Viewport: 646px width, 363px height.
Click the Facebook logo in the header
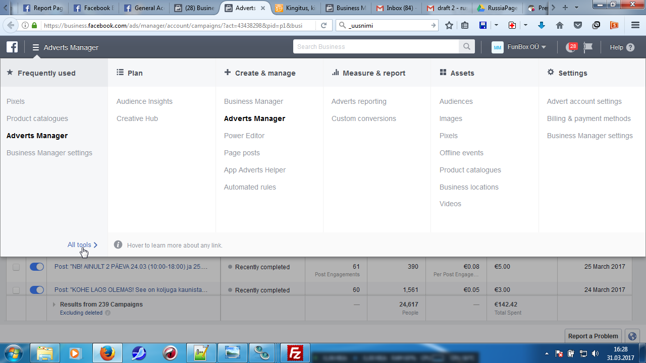point(12,47)
